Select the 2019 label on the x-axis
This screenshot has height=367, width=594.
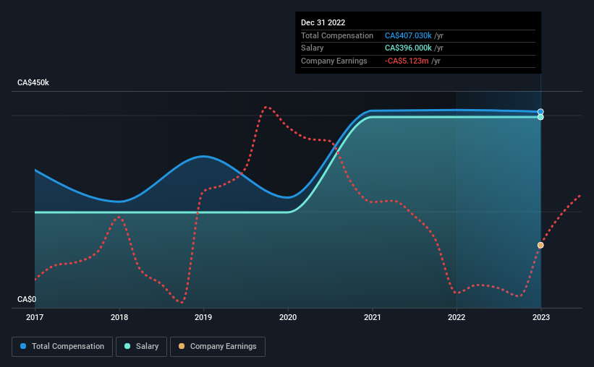click(203, 317)
